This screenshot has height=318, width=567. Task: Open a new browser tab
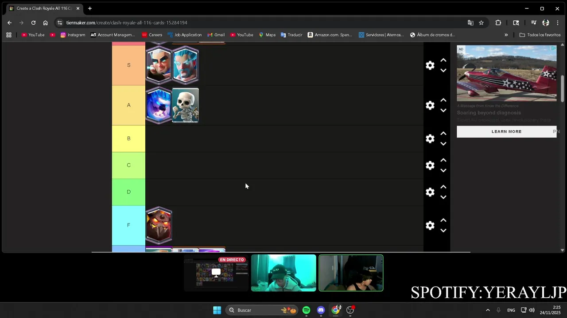pos(90,8)
